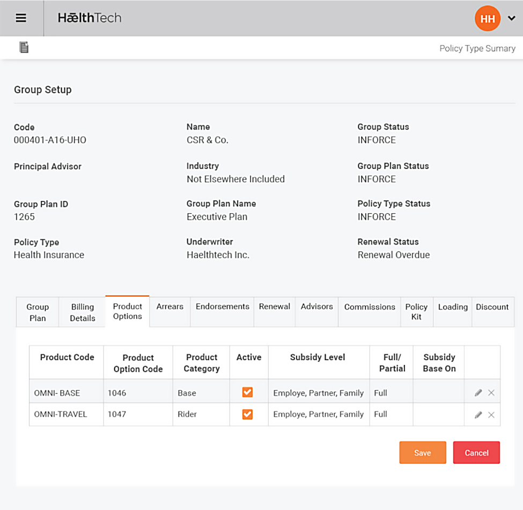
Task: Toggle Active checkbox for OMNI-TRAVEL
Action: pyautogui.click(x=247, y=414)
